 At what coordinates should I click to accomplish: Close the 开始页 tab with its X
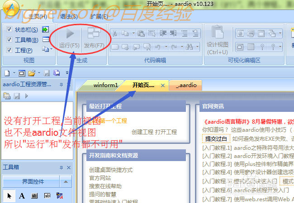coord(163,85)
